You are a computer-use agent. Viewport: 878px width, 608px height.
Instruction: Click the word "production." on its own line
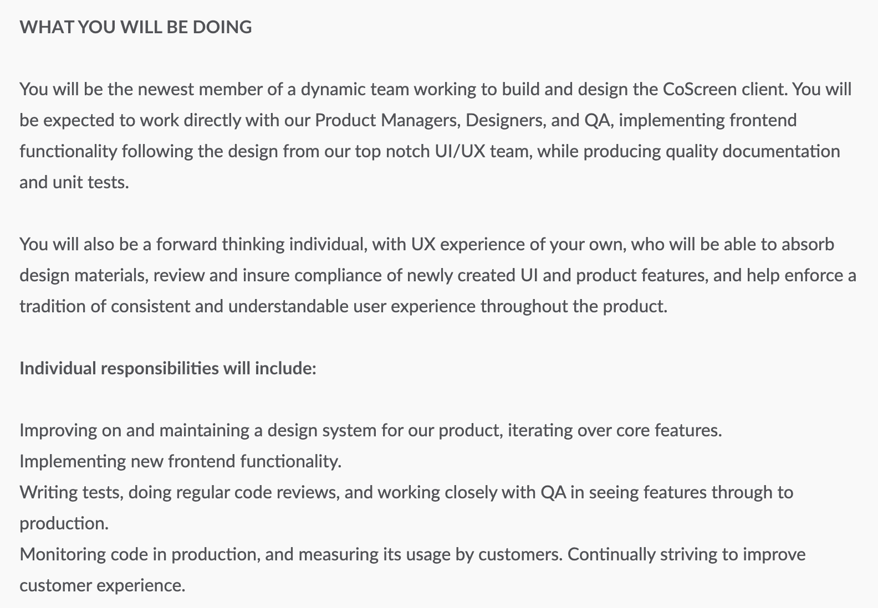point(64,523)
